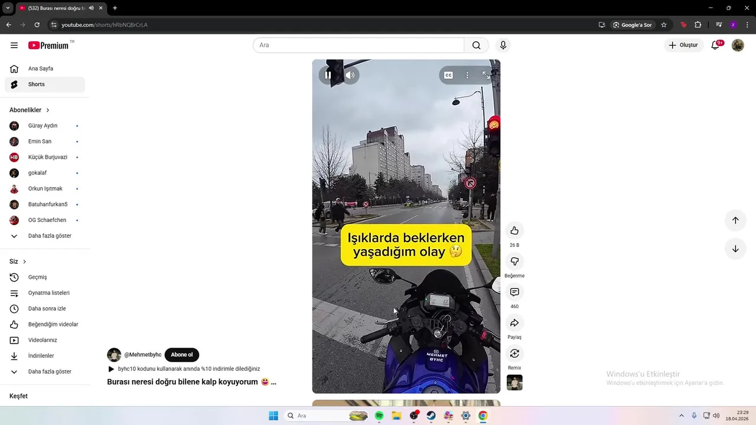This screenshot has height=425, width=756.
Task: Expand Siz list with Daha fazla göster
Action: (x=45, y=372)
